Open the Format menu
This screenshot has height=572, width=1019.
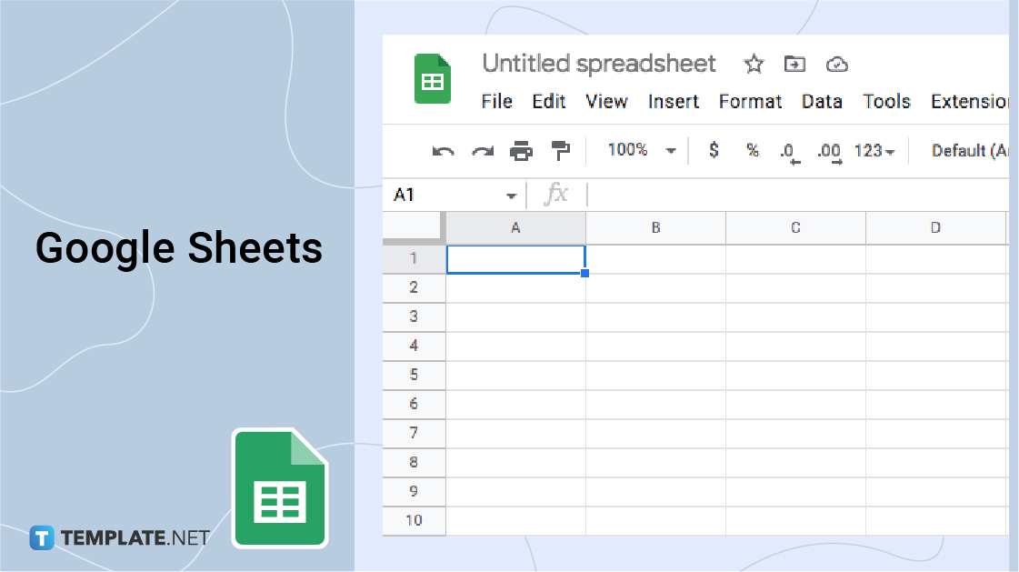point(750,102)
